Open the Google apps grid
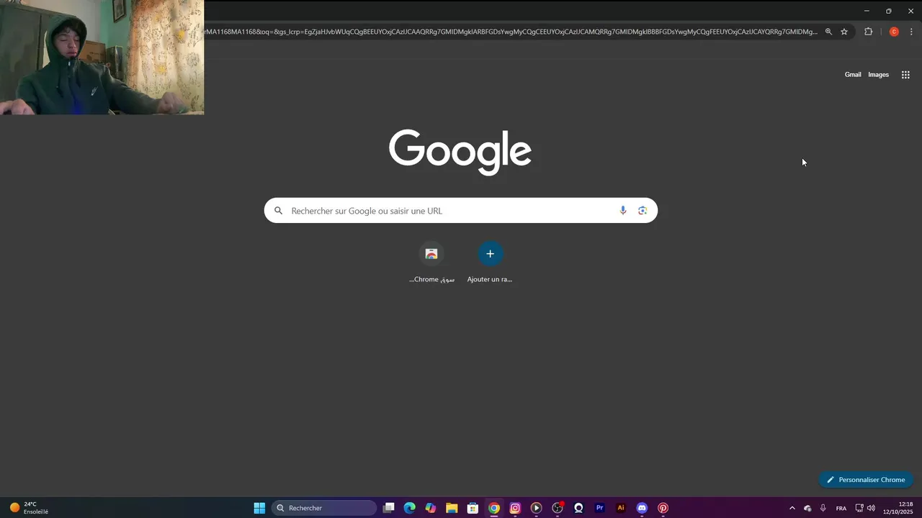The width and height of the screenshot is (922, 518). [x=905, y=75]
